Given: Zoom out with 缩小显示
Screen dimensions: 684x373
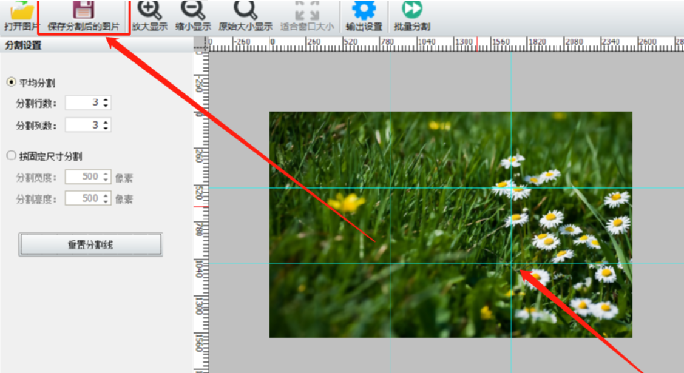Looking at the screenshot, I should click(193, 16).
